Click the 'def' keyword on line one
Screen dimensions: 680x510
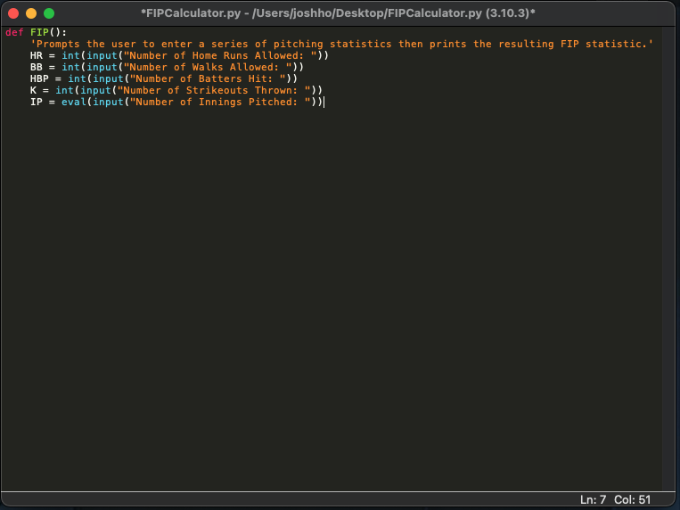pos(14,33)
